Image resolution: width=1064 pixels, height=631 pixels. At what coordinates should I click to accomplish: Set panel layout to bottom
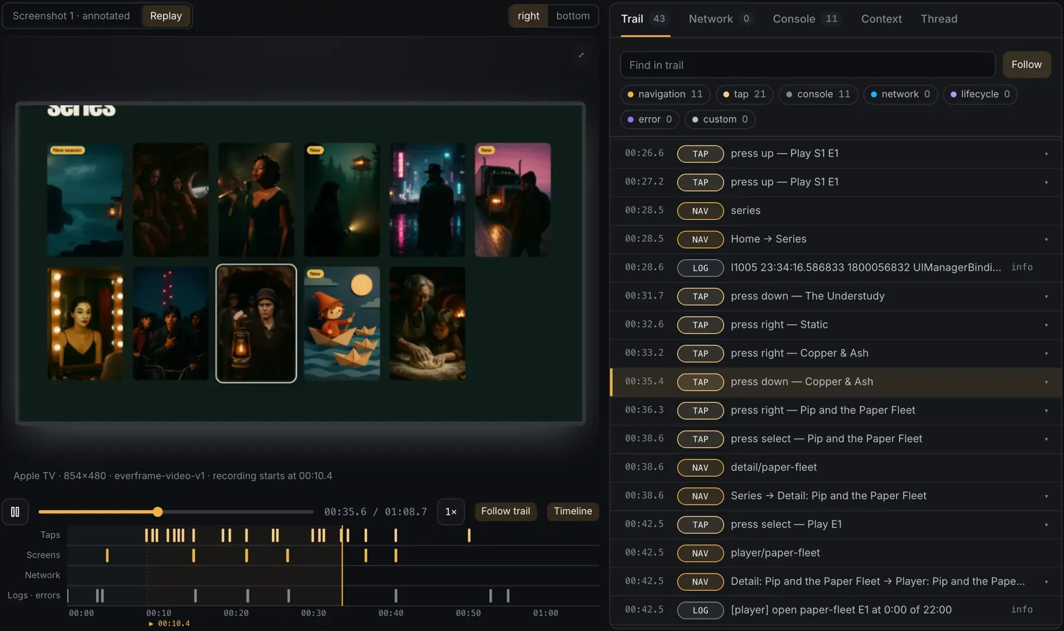click(573, 16)
